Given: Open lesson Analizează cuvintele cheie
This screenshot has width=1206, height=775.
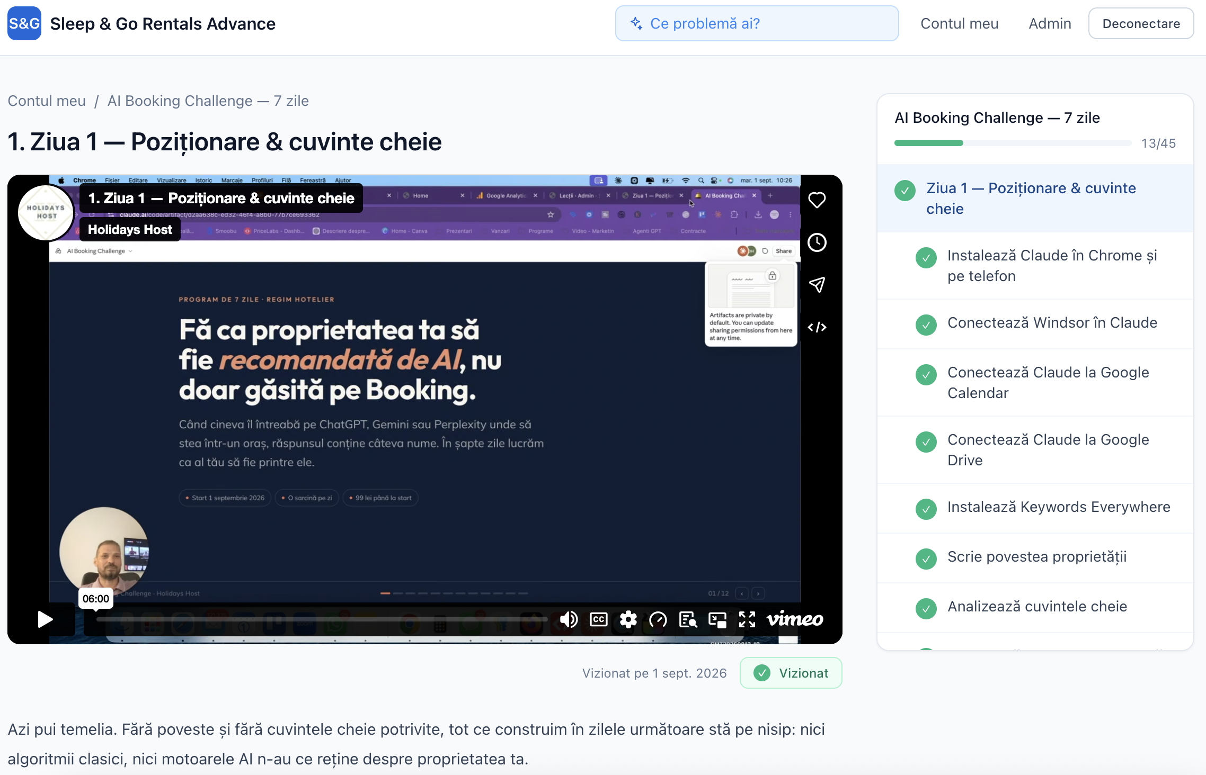Looking at the screenshot, I should [x=1035, y=607].
